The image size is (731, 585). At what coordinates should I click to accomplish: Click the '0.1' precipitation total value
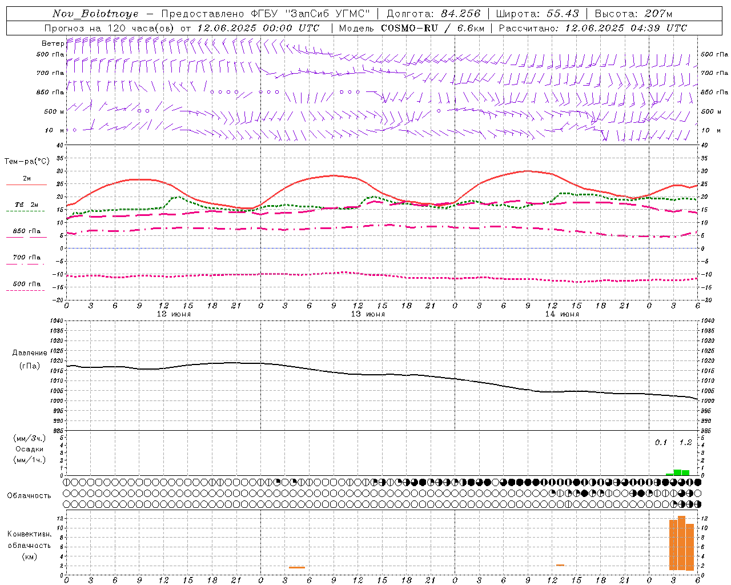click(x=661, y=443)
